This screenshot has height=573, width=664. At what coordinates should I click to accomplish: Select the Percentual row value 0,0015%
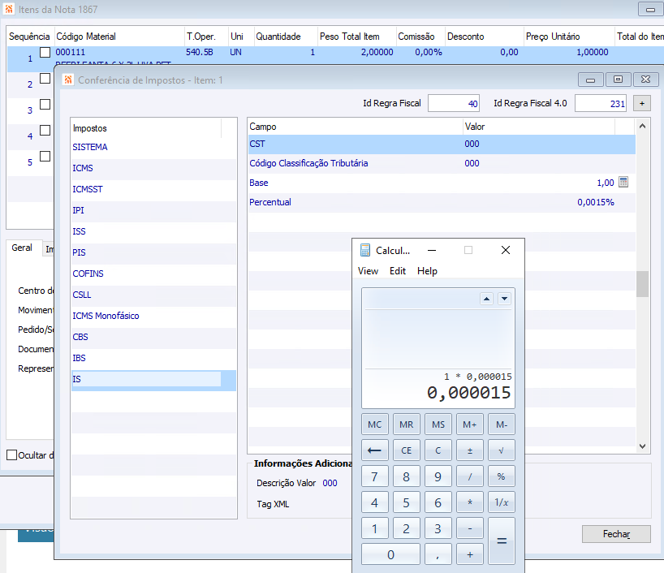(595, 202)
